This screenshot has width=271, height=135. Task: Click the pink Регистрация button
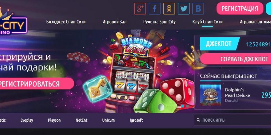(x=240, y=8)
